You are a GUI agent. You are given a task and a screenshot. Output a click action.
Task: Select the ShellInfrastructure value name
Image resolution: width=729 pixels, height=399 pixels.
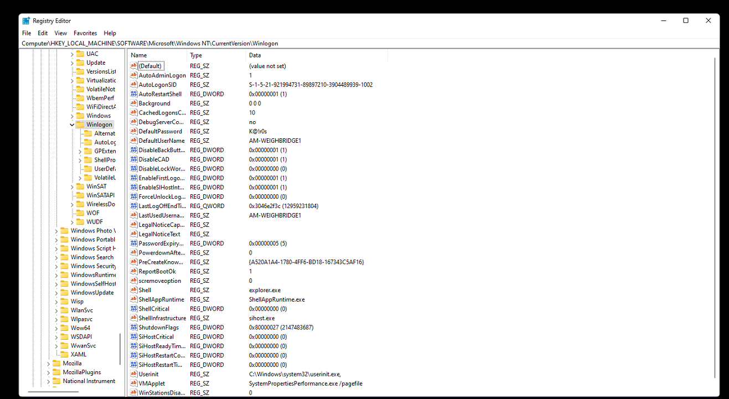[162, 318]
